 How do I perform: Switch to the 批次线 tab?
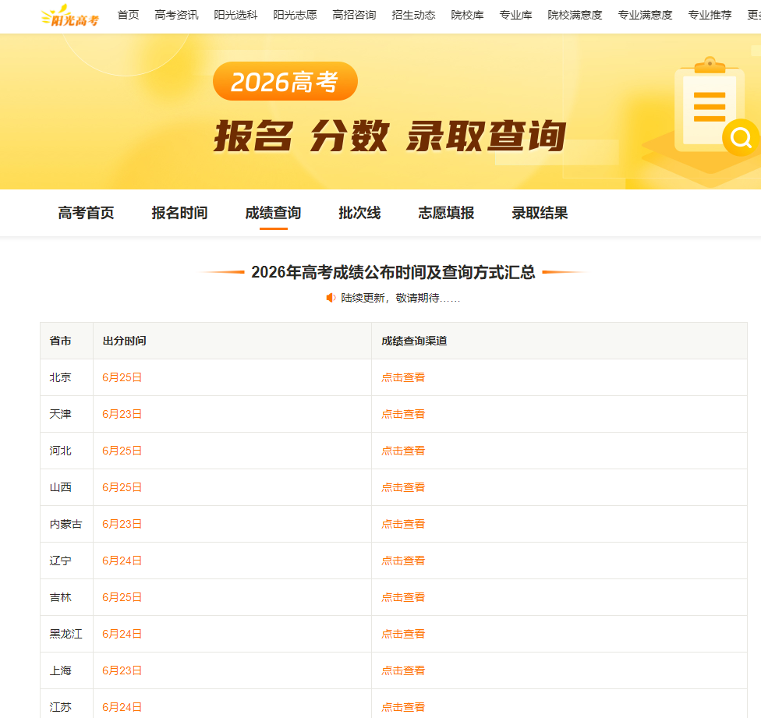coord(359,213)
